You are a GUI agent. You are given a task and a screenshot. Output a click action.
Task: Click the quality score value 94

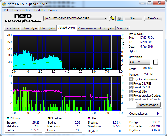pyautogui.click(x=158, y=114)
